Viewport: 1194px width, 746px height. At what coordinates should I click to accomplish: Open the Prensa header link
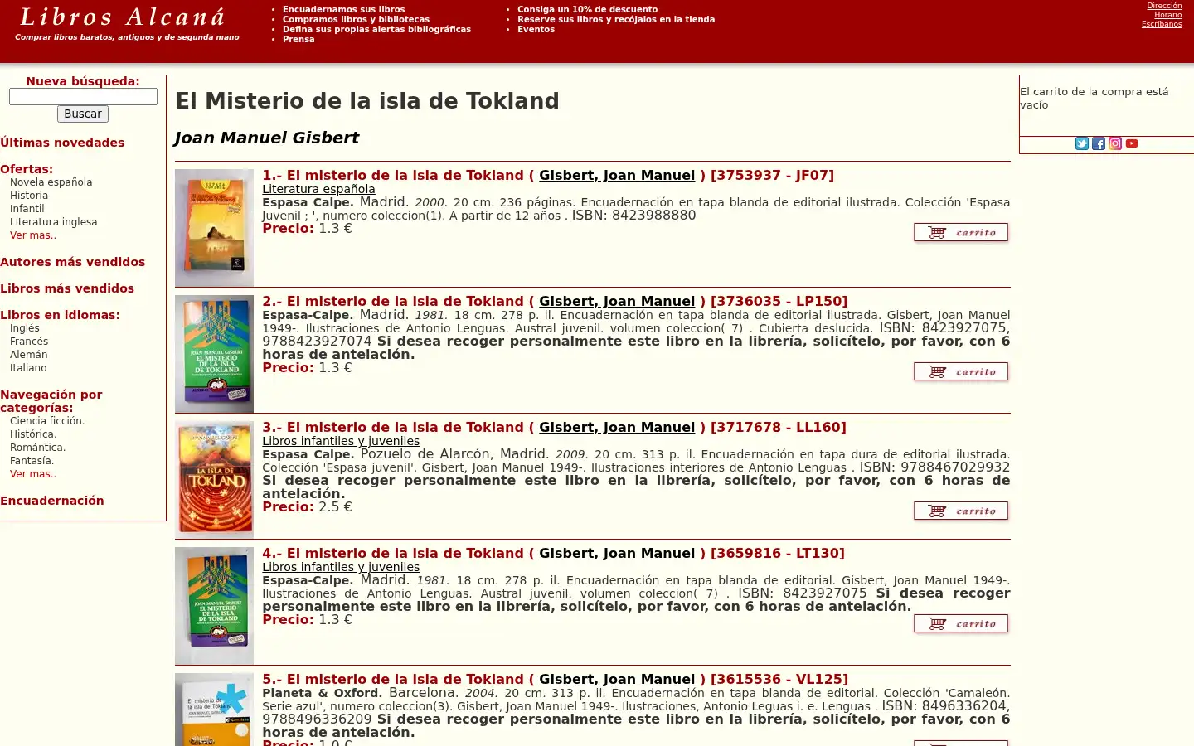[298, 40]
